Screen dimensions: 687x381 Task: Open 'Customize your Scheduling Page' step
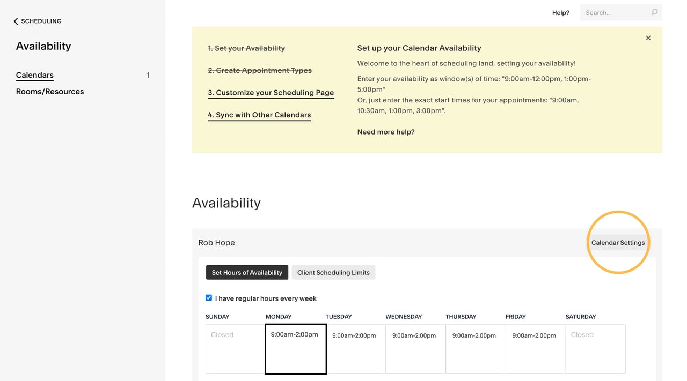(271, 92)
